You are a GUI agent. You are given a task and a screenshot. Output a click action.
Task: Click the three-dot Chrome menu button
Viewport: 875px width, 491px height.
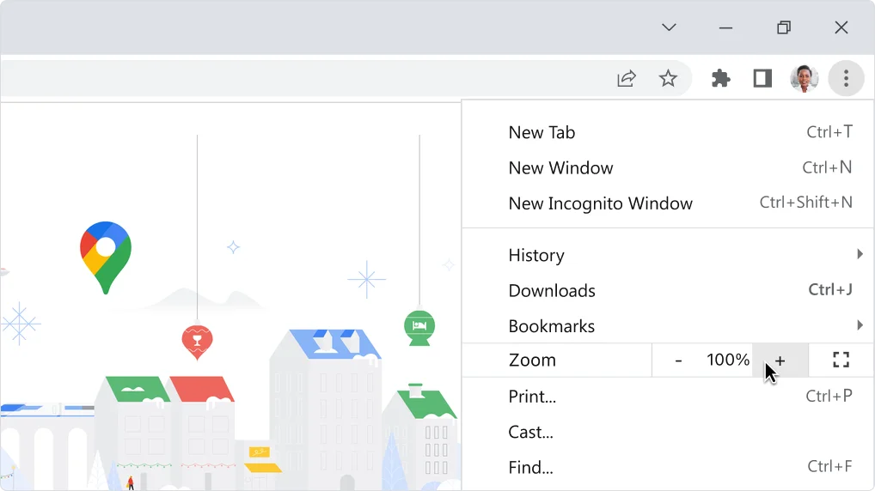pyautogui.click(x=846, y=79)
